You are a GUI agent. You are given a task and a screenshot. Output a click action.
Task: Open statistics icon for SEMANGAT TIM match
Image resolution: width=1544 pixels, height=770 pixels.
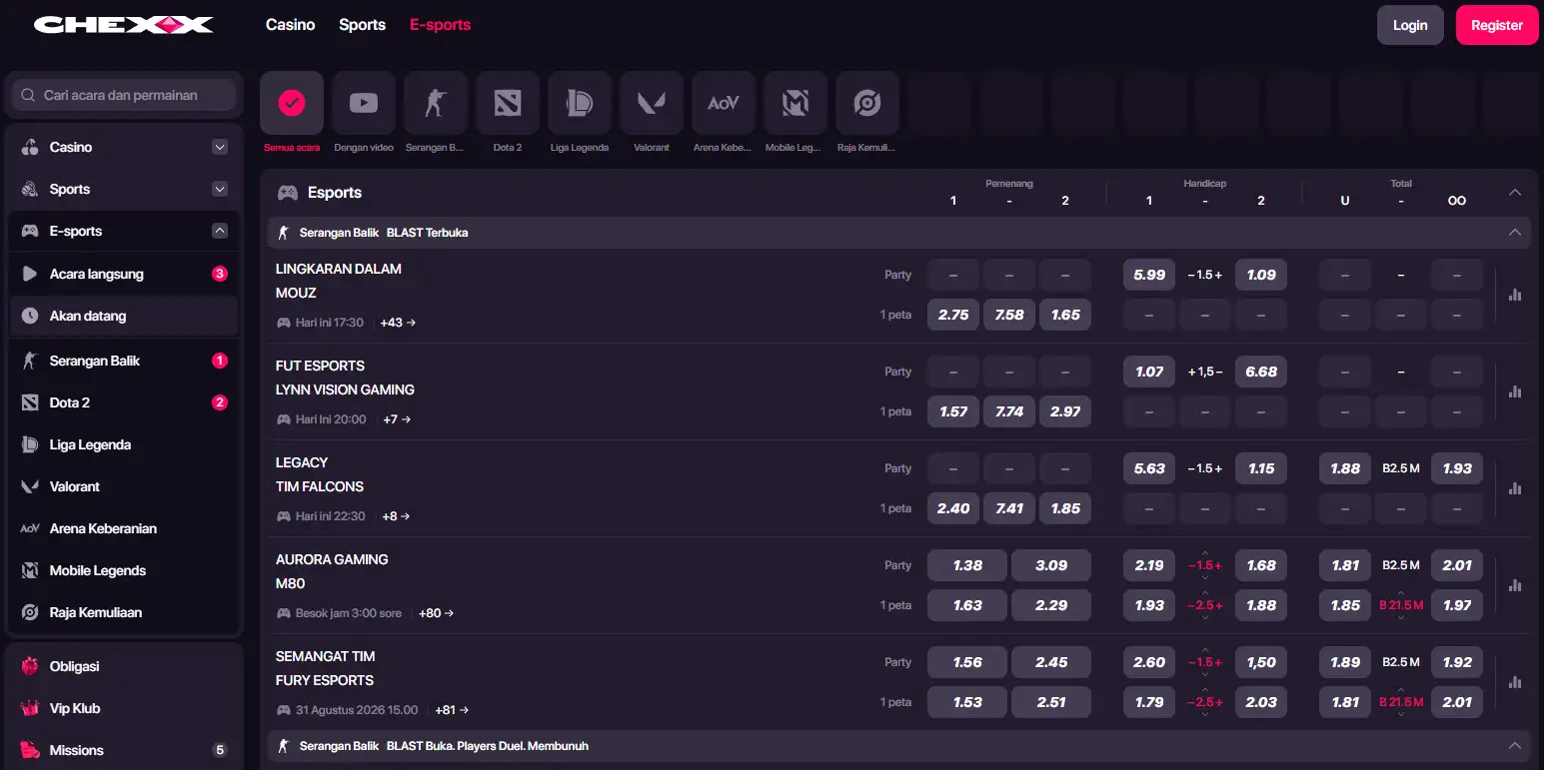pos(1515,682)
